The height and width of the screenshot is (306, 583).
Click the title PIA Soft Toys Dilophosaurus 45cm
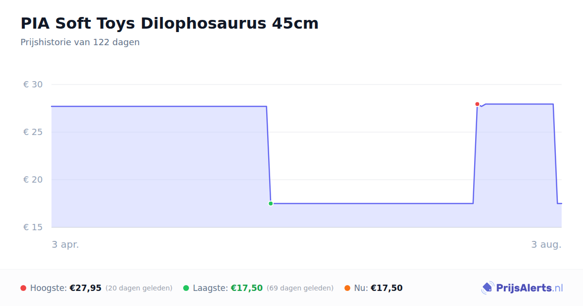coord(170,23)
